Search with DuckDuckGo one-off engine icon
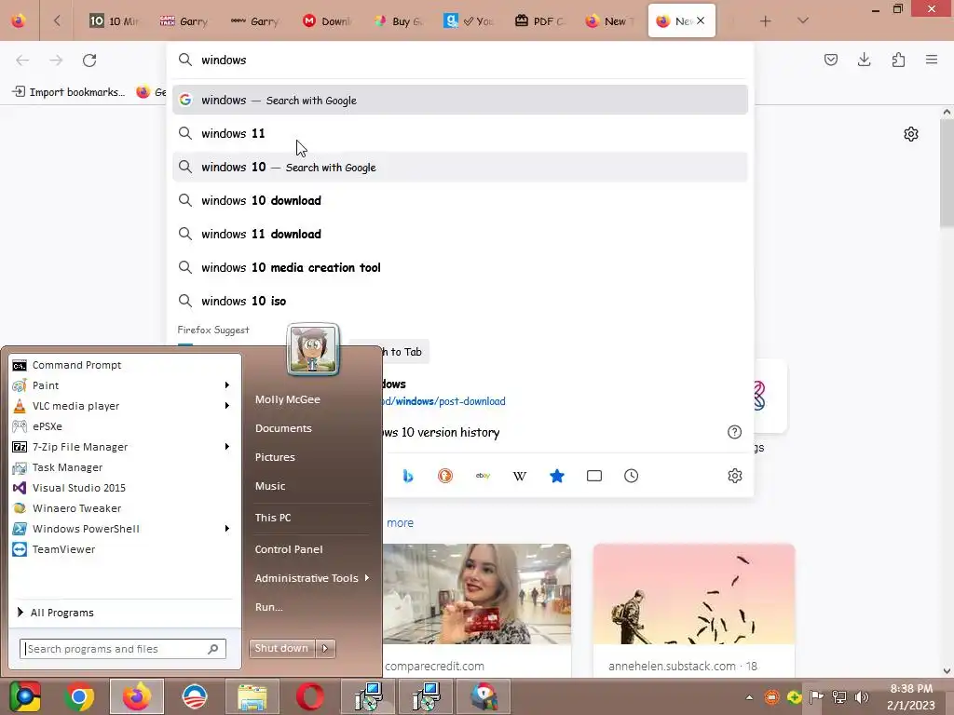This screenshot has width=954, height=715. point(445,476)
